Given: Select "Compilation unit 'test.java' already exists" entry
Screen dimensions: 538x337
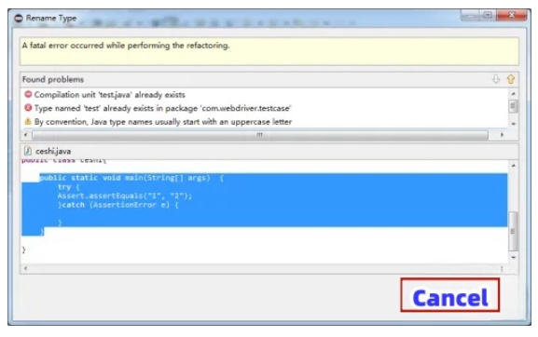Looking at the screenshot, I should tap(109, 95).
